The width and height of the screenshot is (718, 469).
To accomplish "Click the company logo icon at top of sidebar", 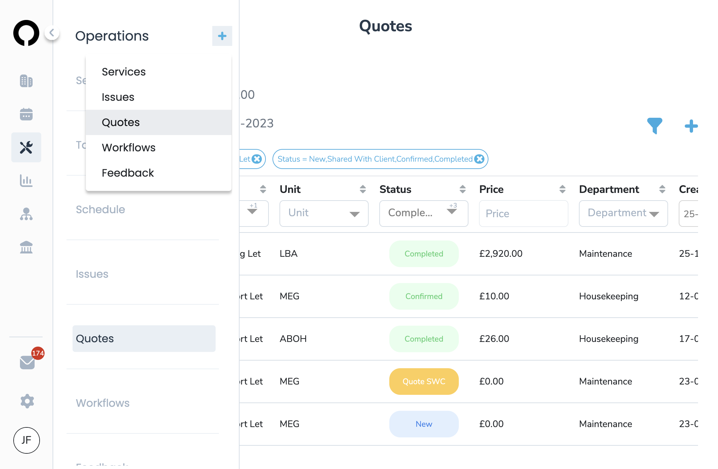I will pyautogui.click(x=26, y=33).
